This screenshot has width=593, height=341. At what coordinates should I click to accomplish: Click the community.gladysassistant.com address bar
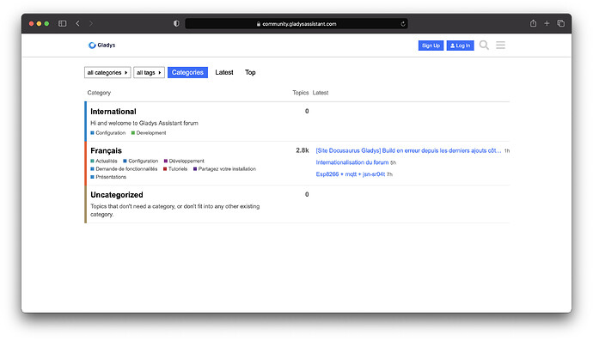coord(296,24)
